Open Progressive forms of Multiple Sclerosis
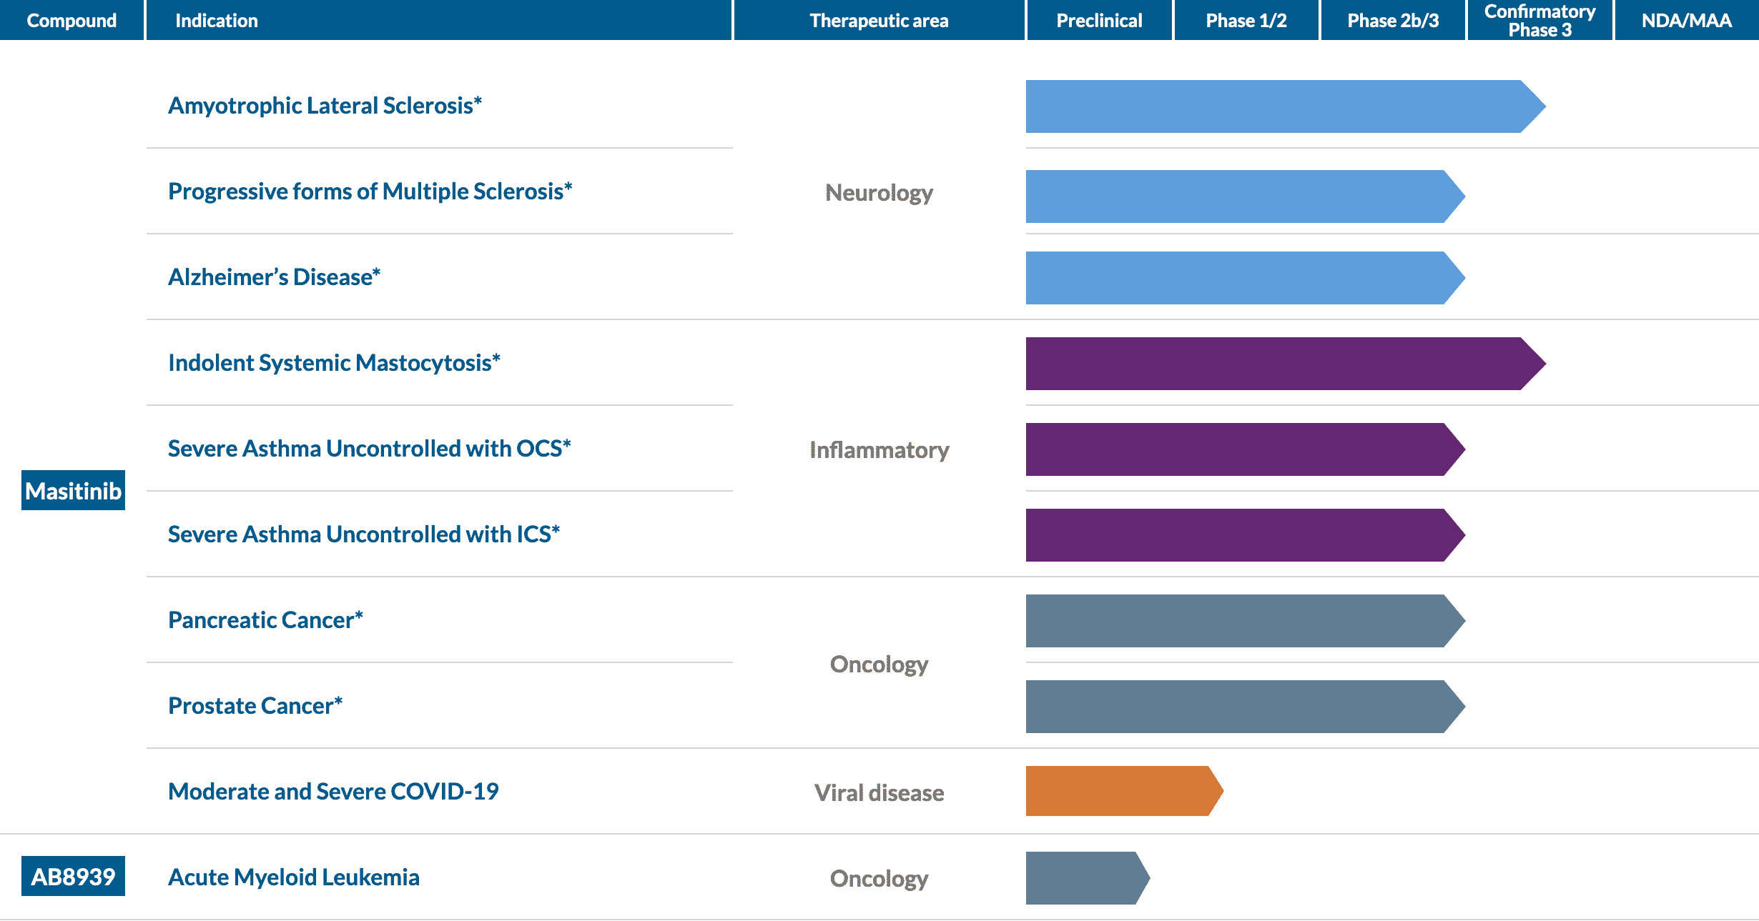This screenshot has height=921, width=1759. pyautogui.click(x=370, y=191)
